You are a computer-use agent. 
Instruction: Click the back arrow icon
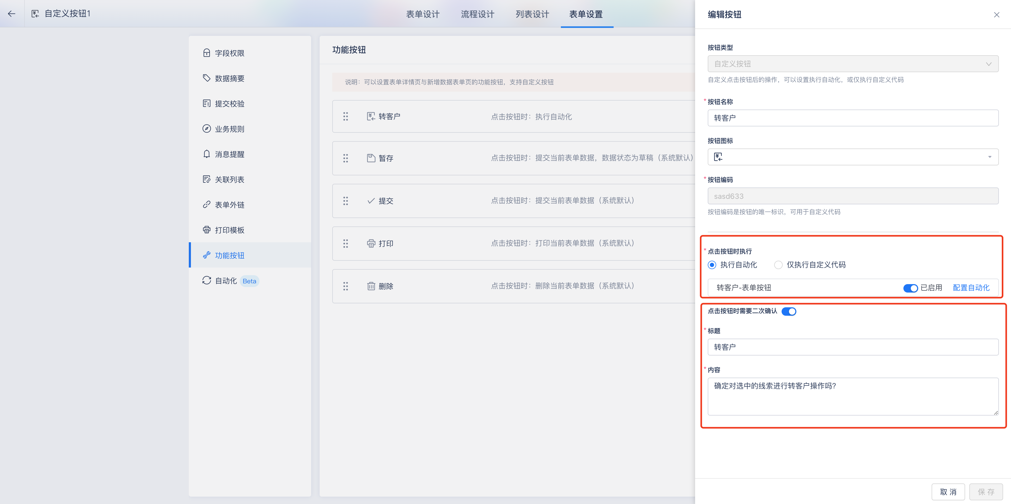pos(12,14)
